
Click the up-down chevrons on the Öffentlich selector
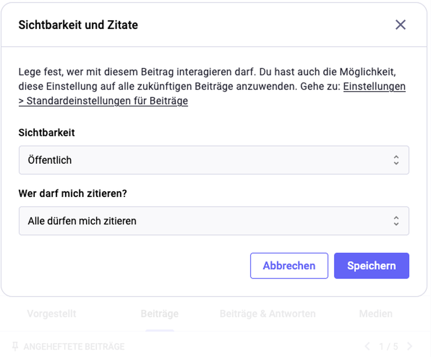pyautogui.click(x=396, y=160)
